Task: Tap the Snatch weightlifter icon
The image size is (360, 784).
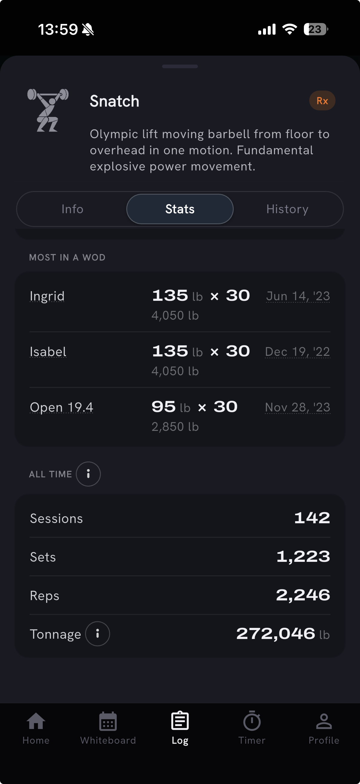Action: point(48,110)
